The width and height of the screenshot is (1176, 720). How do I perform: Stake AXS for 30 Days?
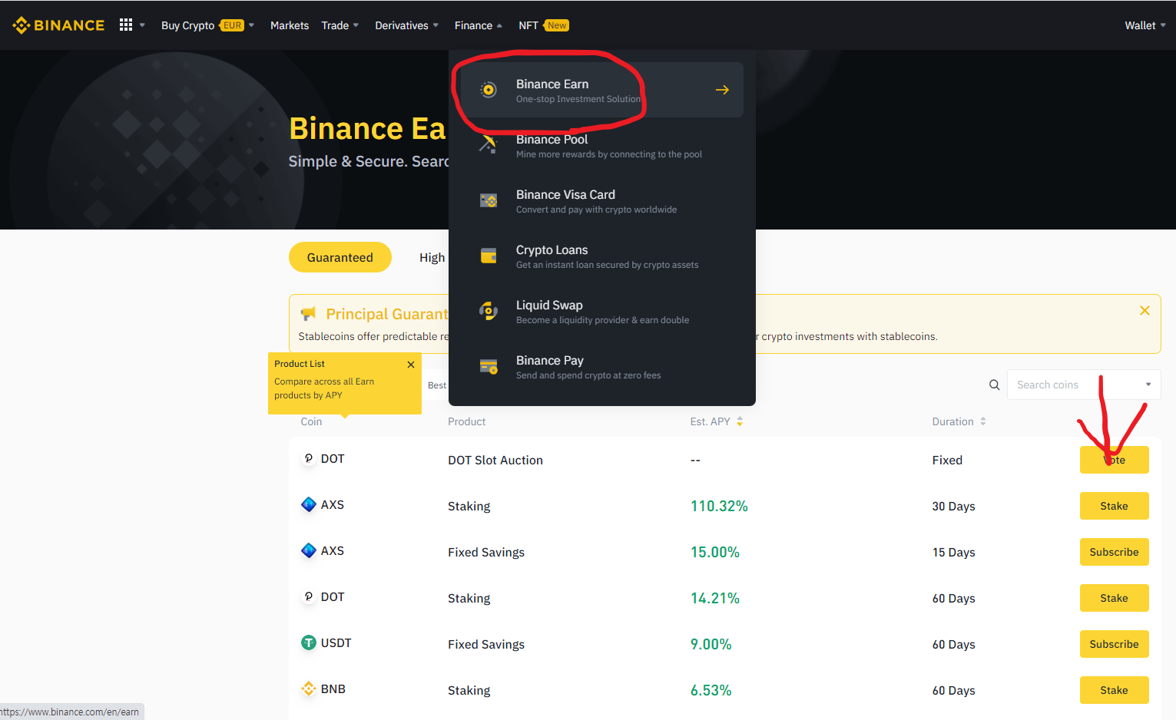point(1114,506)
